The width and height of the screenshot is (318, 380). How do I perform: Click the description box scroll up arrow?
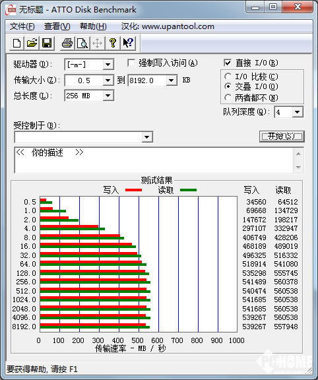tap(298, 154)
